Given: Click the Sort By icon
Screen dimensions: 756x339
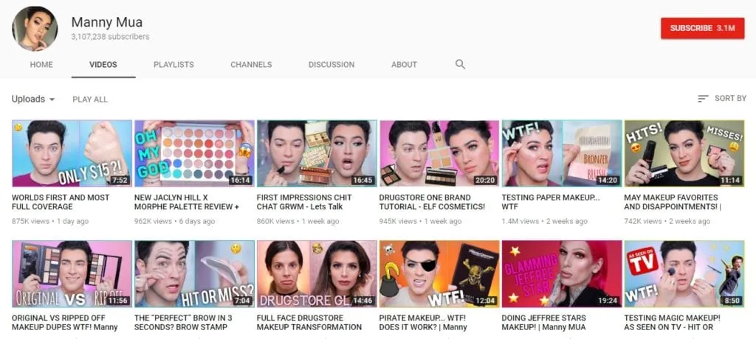Looking at the screenshot, I should [703, 99].
